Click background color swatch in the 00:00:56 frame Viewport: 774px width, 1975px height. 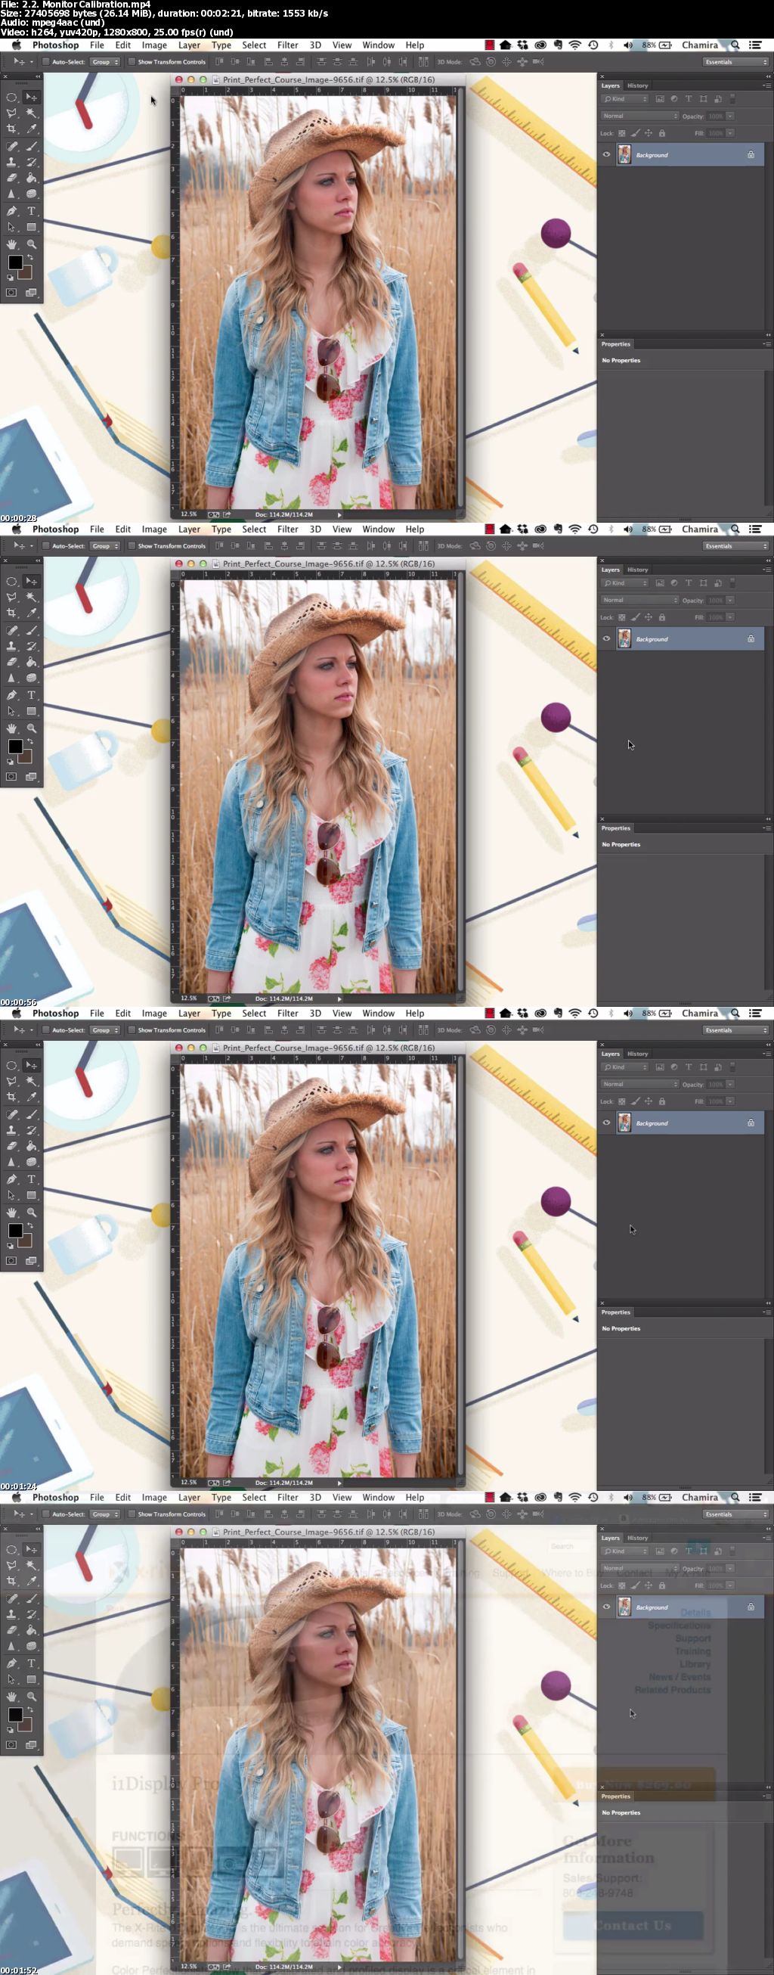click(27, 756)
